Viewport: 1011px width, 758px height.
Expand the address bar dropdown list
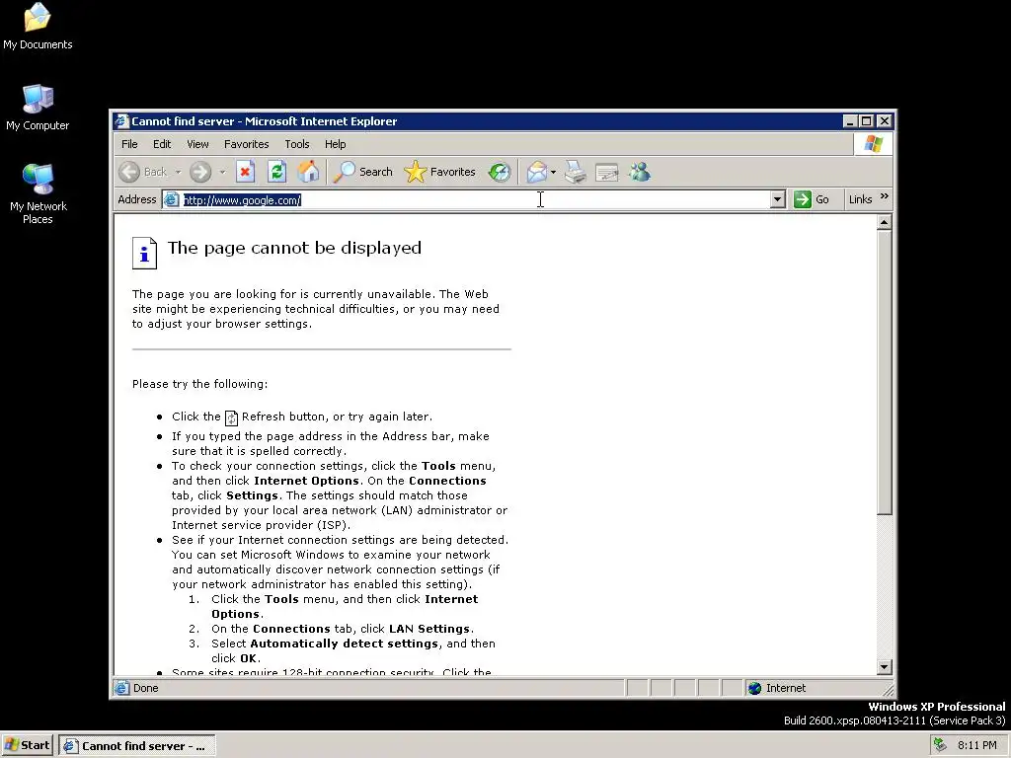tap(778, 199)
